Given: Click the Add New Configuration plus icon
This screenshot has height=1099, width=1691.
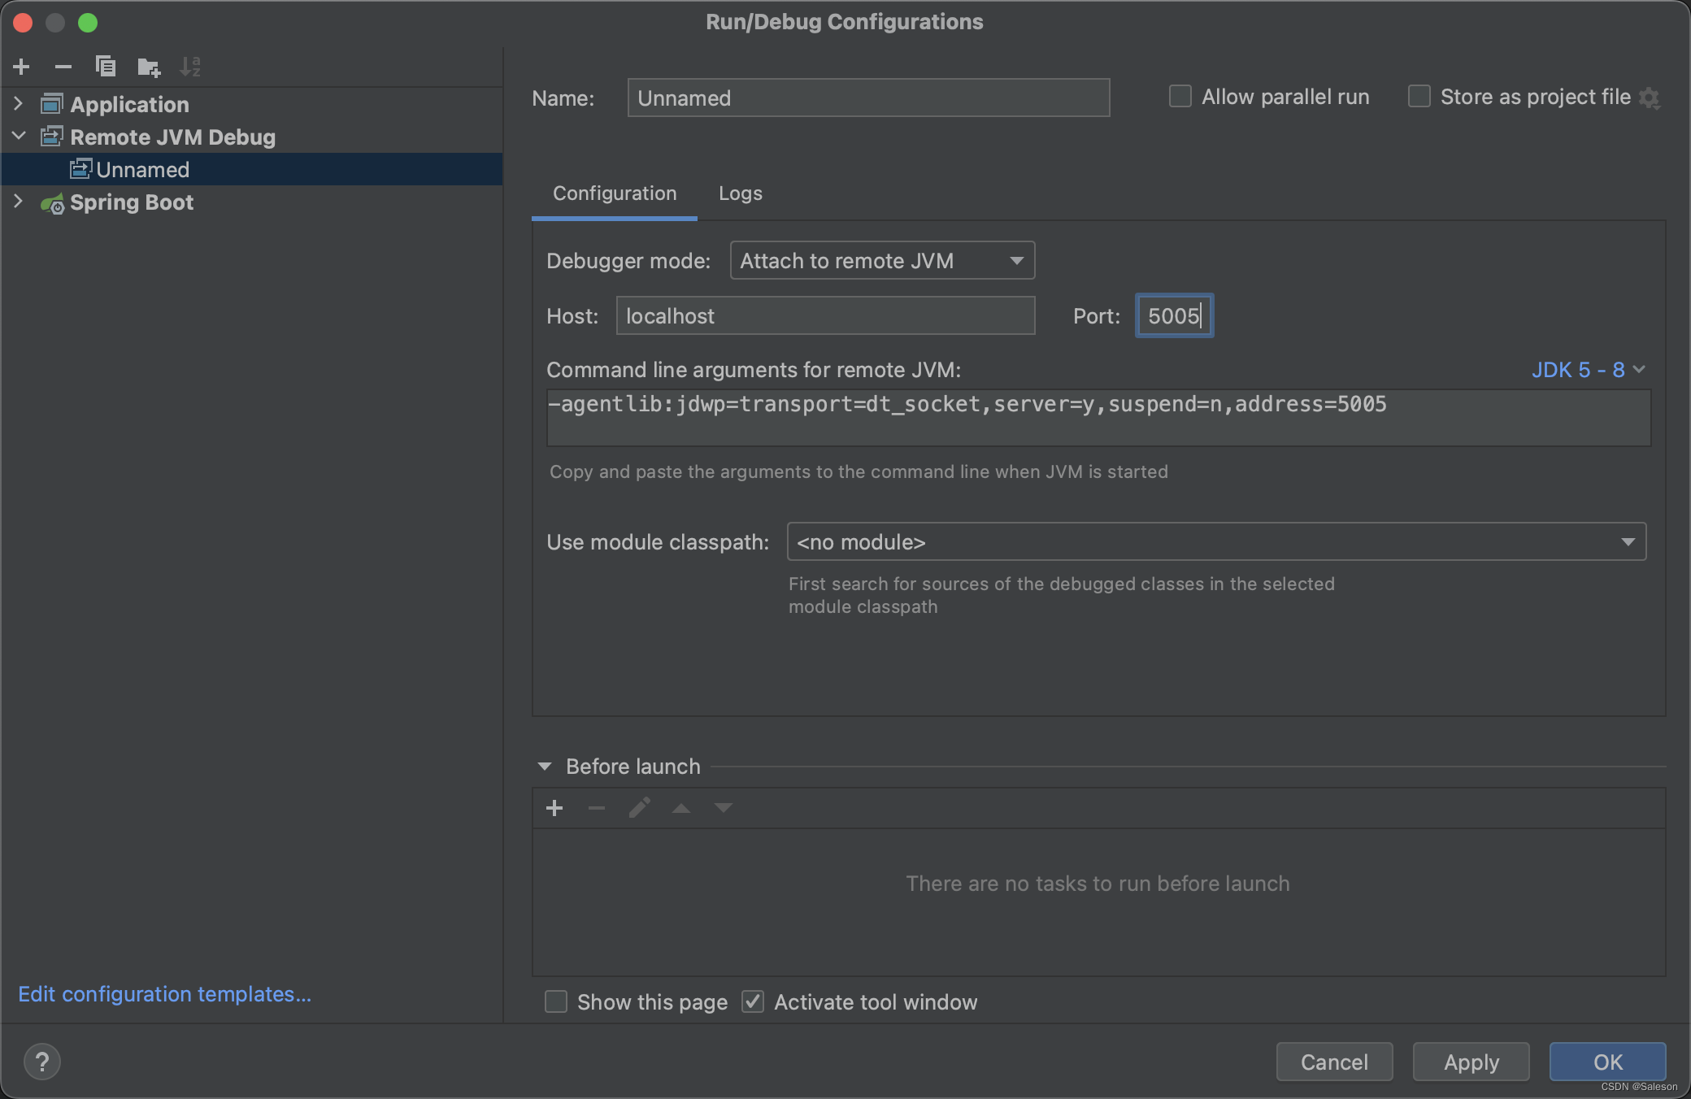Looking at the screenshot, I should tap(22, 67).
